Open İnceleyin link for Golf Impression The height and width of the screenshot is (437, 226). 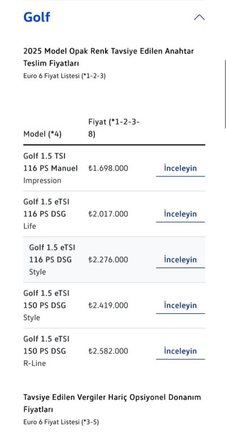[180, 168]
